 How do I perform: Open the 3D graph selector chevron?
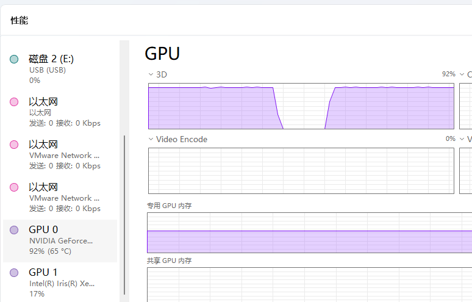tap(151, 74)
